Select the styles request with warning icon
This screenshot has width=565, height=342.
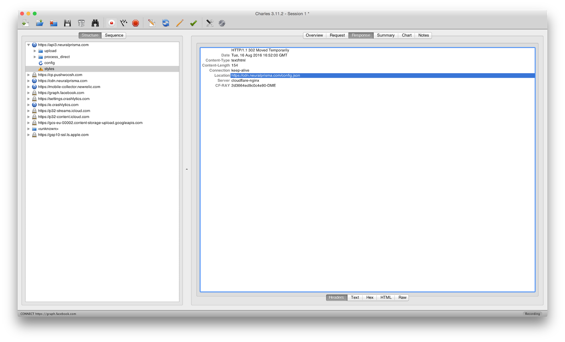click(49, 69)
